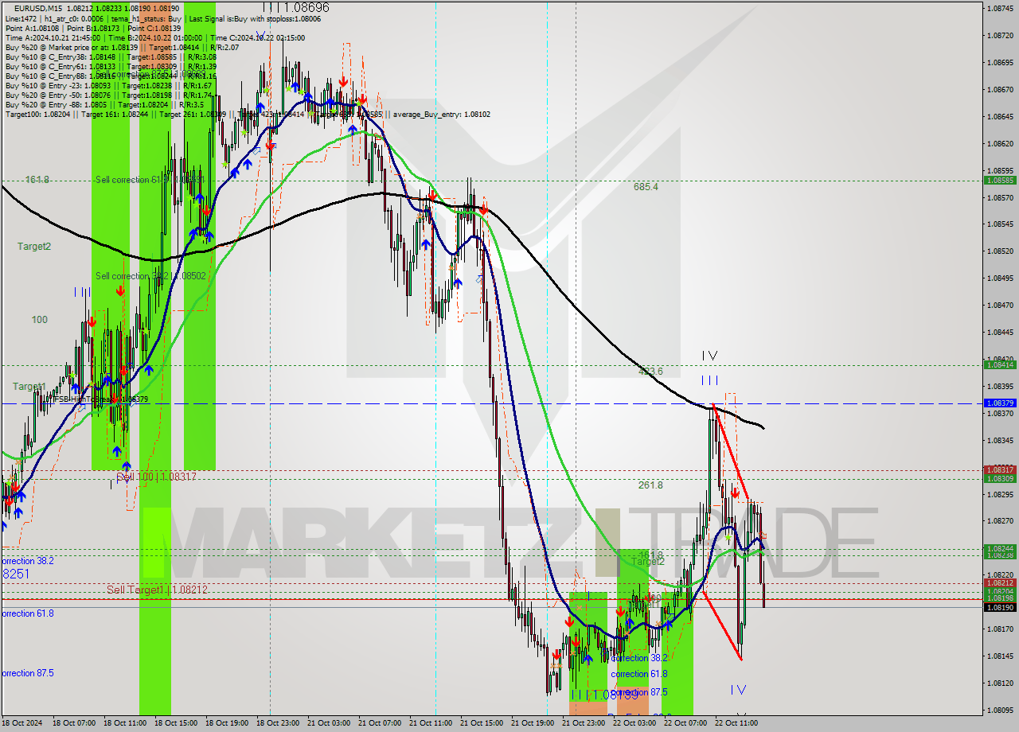The image size is (1019, 732).
Task: Click the green 100 level label
Action: point(39,320)
